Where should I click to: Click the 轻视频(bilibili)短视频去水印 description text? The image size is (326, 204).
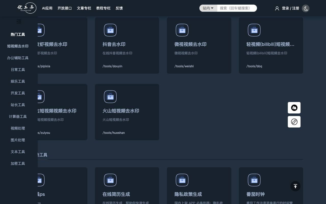(x=267, y=53)
